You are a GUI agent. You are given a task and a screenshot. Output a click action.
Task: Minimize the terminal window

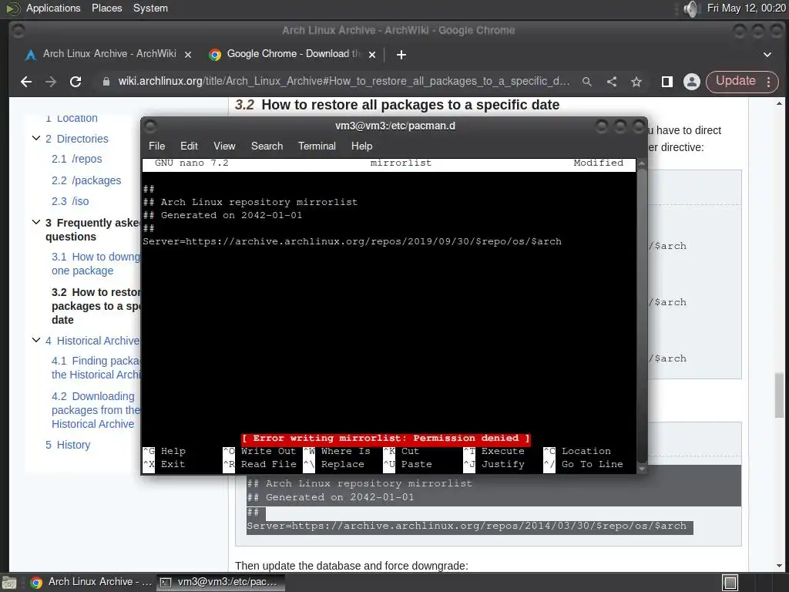tap(601, 126)
